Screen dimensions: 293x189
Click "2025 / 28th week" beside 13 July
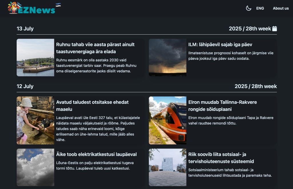(x=250, y=29)
